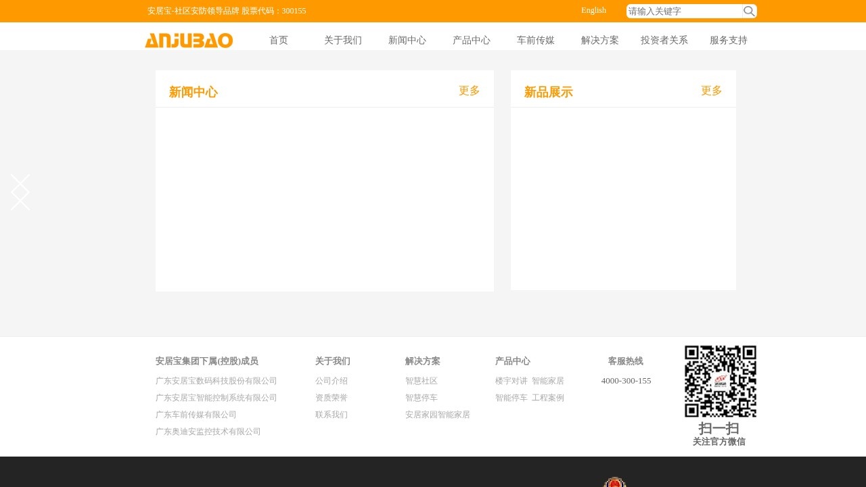Open 智慧社区 footer link
This screenshot has width=866, height=487.
click(421, 381)
